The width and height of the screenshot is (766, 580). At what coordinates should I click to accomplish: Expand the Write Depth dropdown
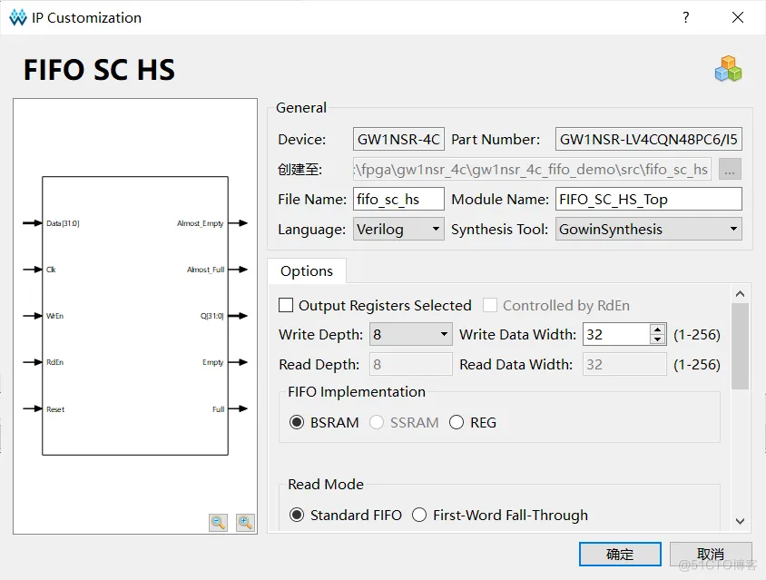(x=411, y=335)
